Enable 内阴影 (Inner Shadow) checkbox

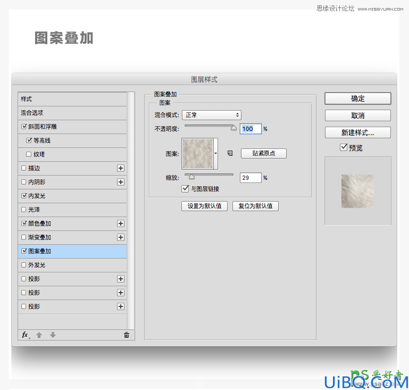pos(24,182)
